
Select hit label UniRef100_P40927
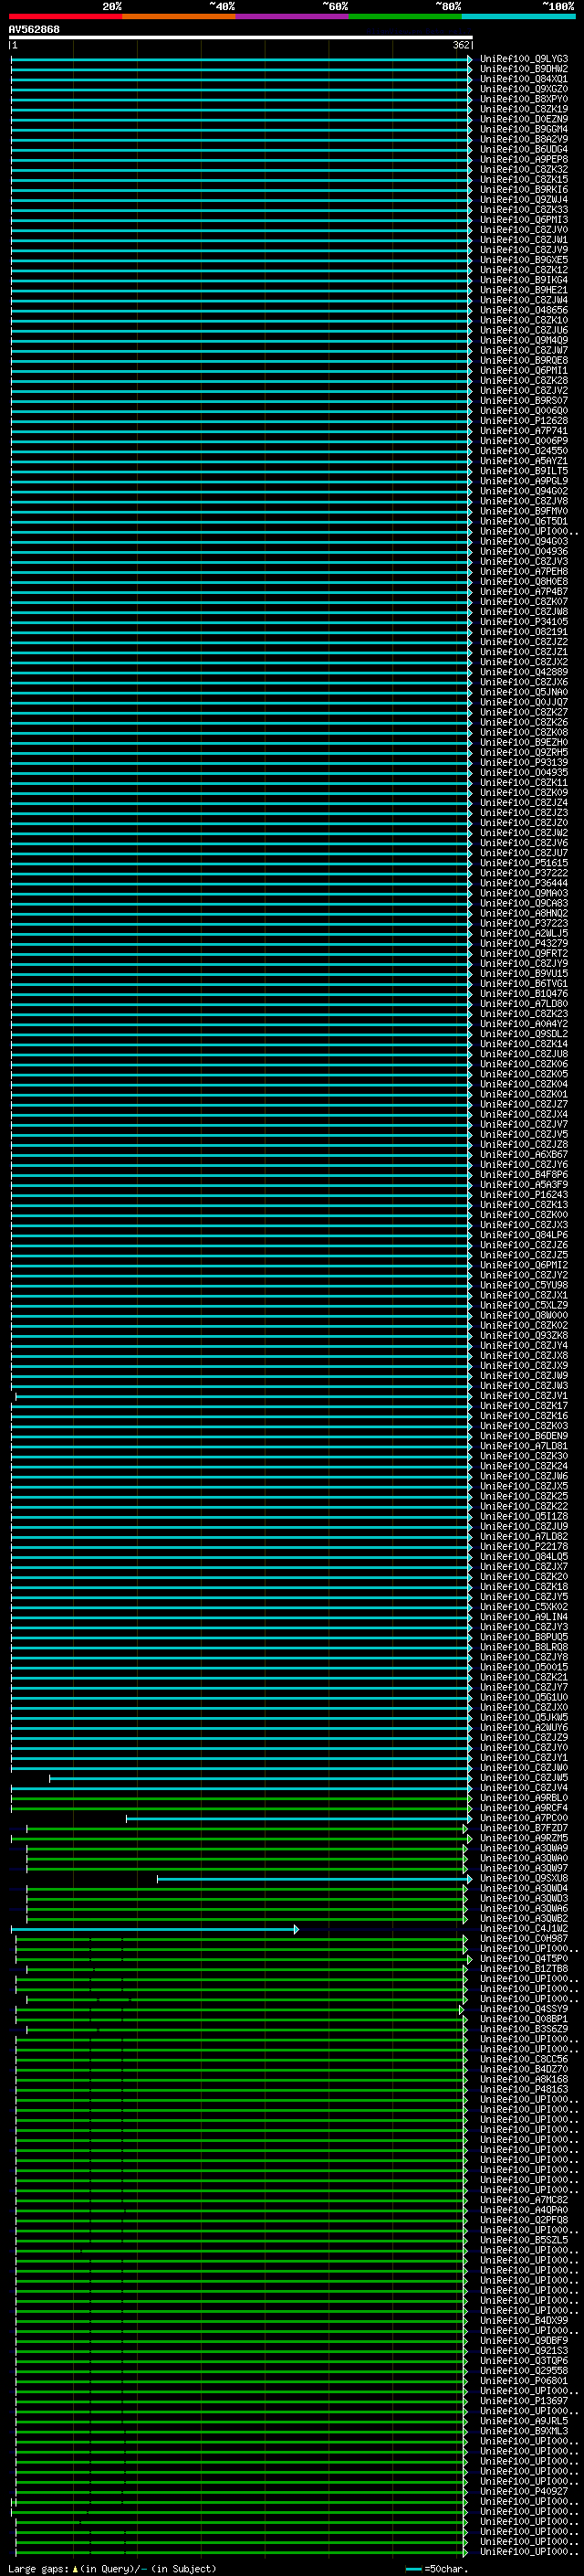pyautogui.click(x=524, y=2492)
